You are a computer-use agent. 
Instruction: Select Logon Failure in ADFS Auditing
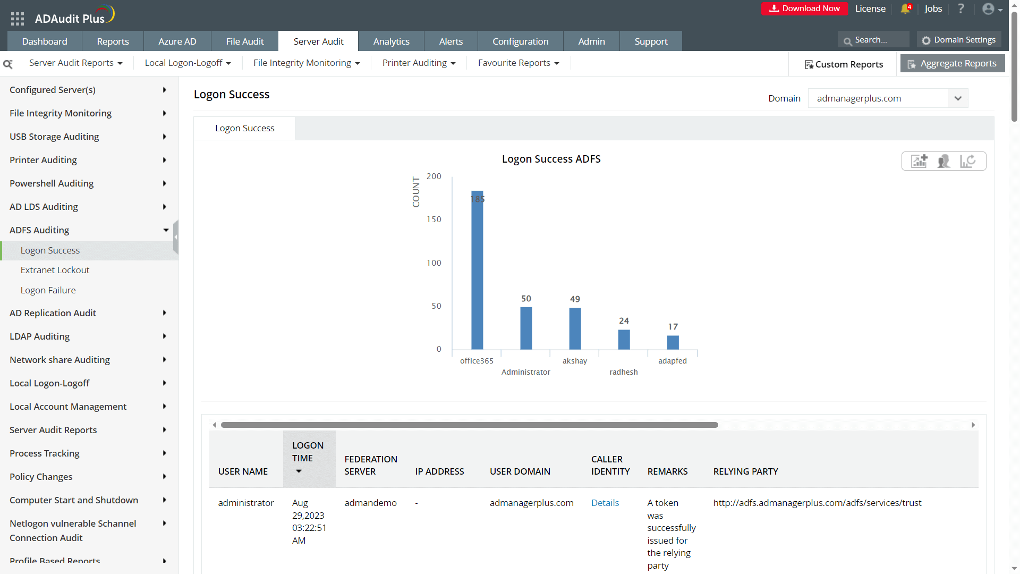click(x=48, y=290)
